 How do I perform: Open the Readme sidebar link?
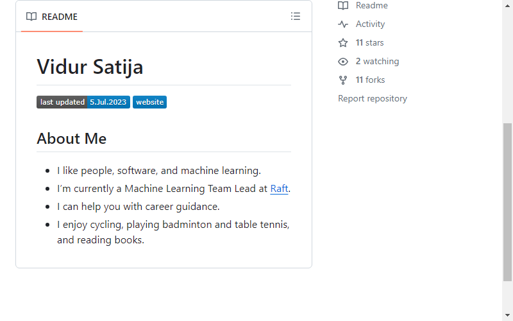coord(372,5)
